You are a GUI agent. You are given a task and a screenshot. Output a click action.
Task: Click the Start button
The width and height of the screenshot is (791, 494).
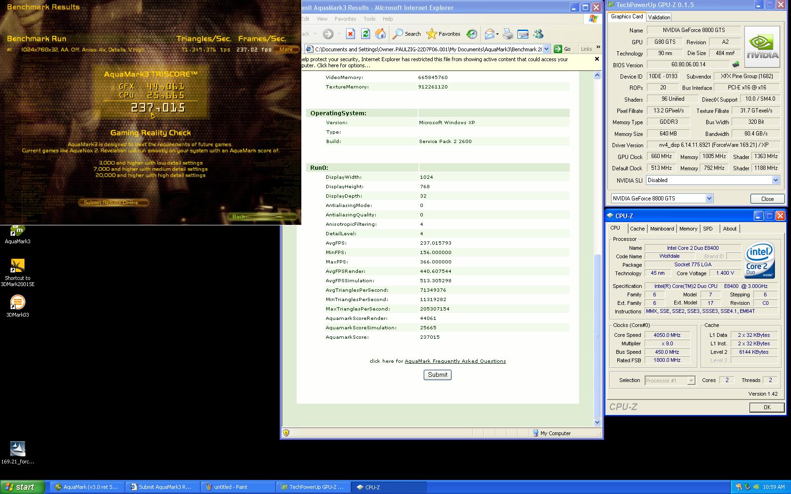pyautogui.click(x=22, y=487)
